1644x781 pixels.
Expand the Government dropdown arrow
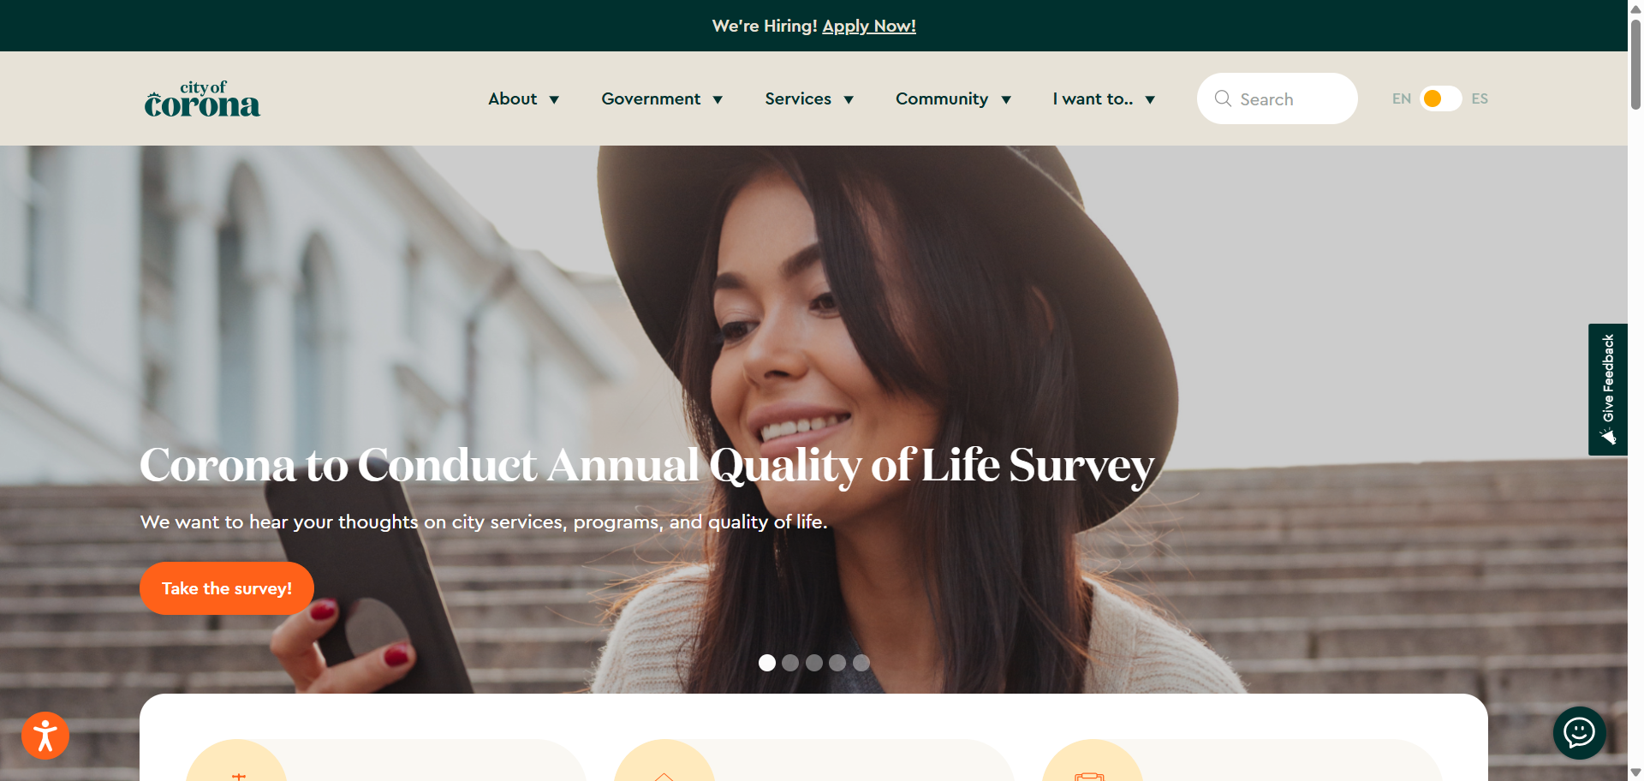718,100
